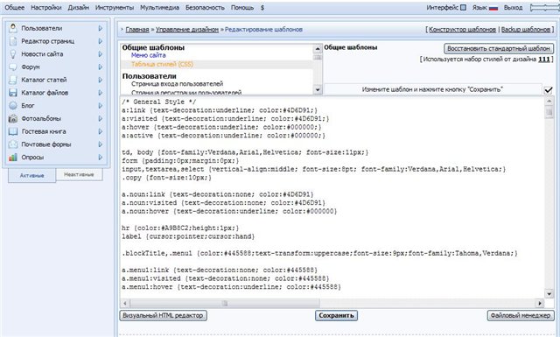
Task: Click the Сохранить button
Action: click(x=336, y=316)
